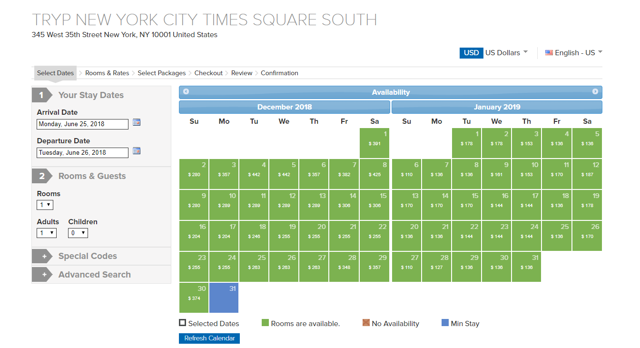
Task: Select January 19, 2019 date cell
Action: click(587, 205)
